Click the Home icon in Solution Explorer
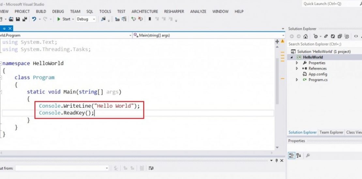This screenshot has width=362, height=179. pyautogui.click(x=305, y=36)
